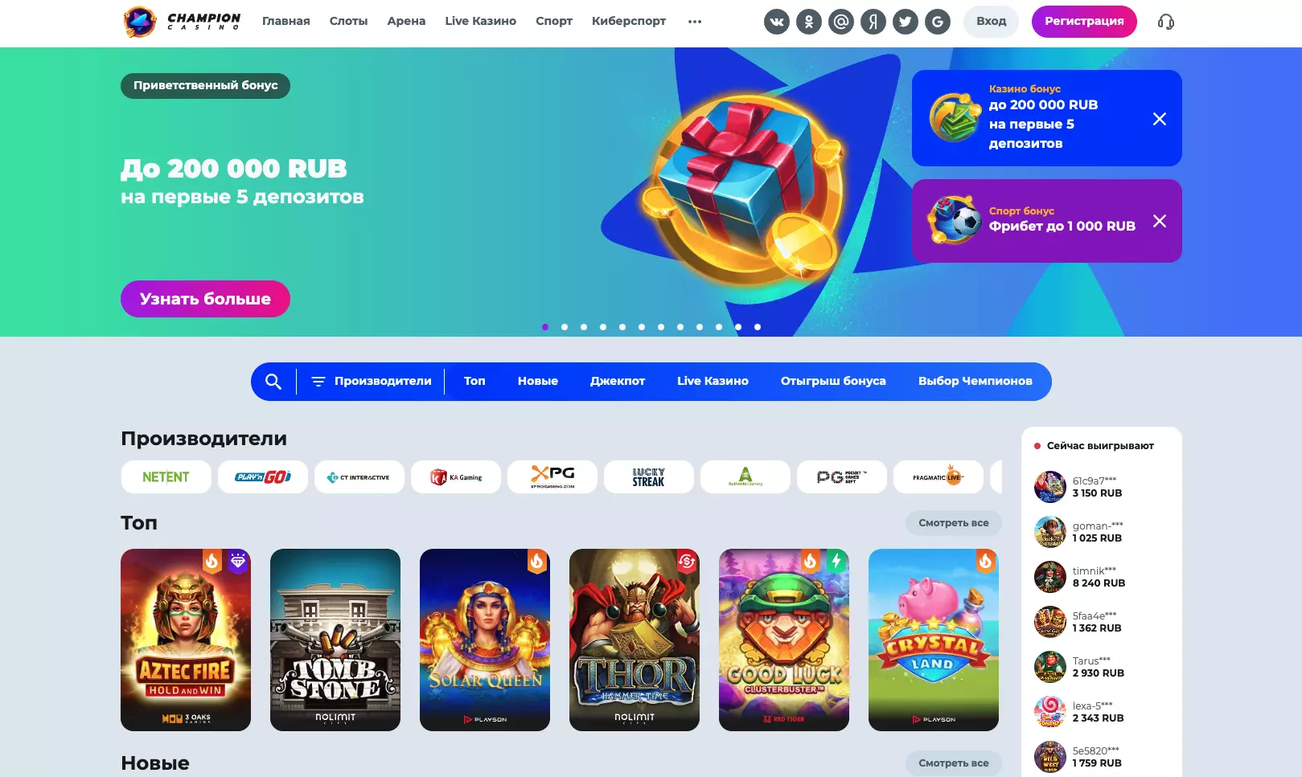Click Смотреть все next to Топ
This screenshot has height=777, width=1302.
pos(954,523)
